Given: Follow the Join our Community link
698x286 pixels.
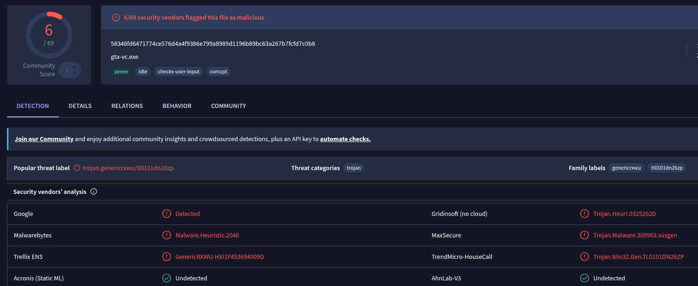Looking at the screenshot, I should point(44,139).
